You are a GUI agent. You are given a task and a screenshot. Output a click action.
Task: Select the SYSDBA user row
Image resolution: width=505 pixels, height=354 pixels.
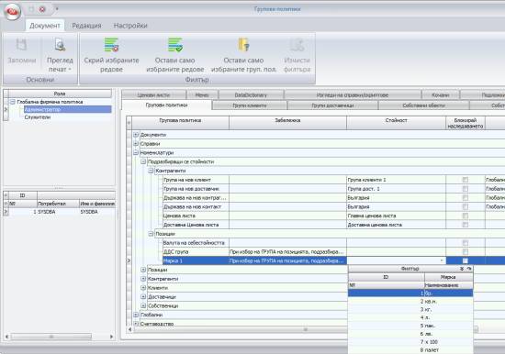click(62, 212)
